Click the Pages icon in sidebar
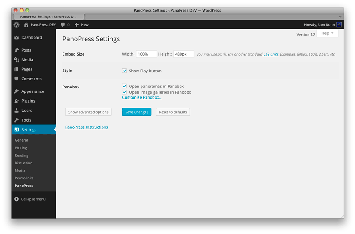This screenshot has height=234, width=355. point(16,69)
